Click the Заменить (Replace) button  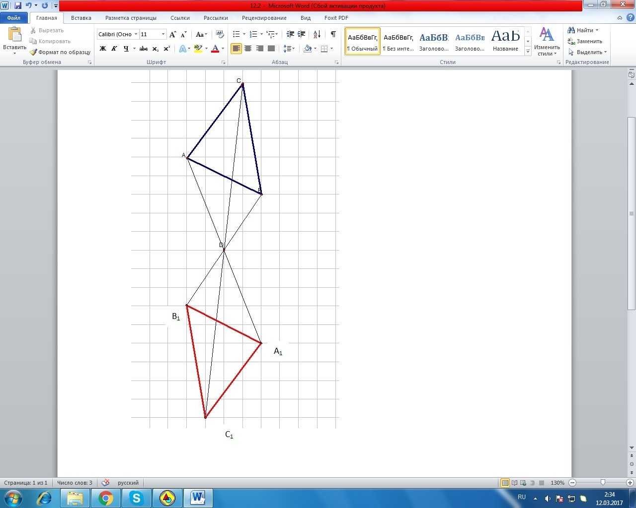point(585,41)
